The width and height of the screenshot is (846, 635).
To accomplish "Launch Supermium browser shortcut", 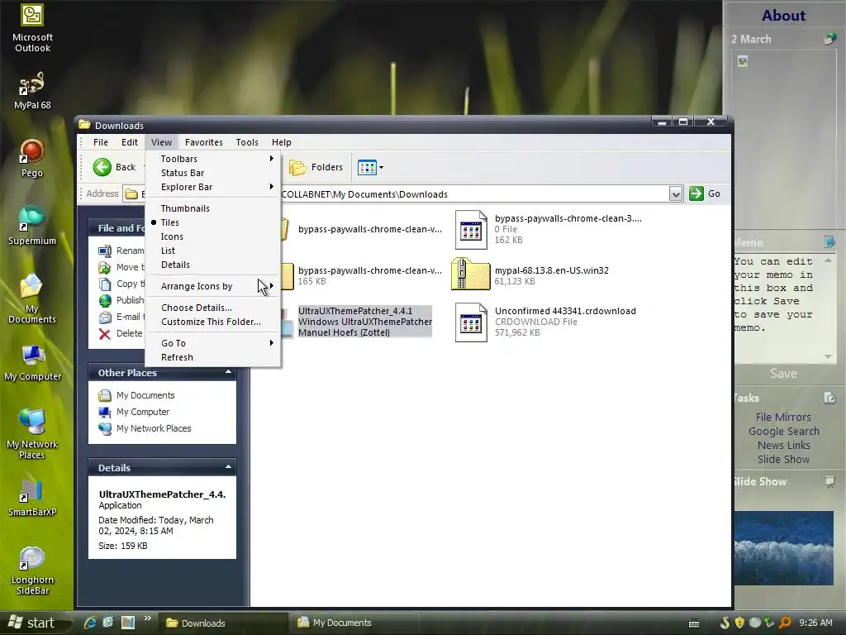I will coord(32,226).
